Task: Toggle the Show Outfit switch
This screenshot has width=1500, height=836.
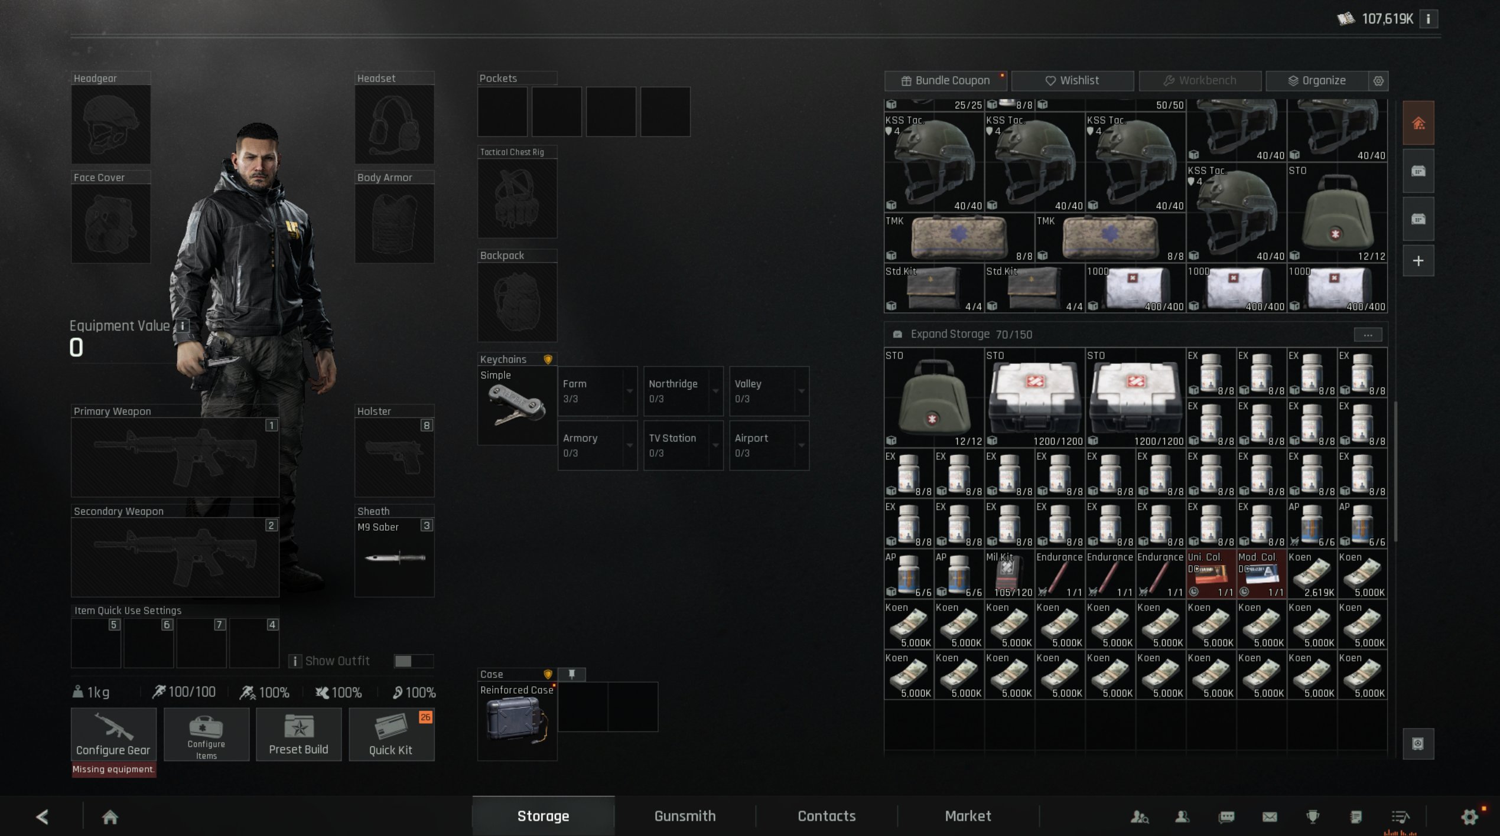Action: 414,661
